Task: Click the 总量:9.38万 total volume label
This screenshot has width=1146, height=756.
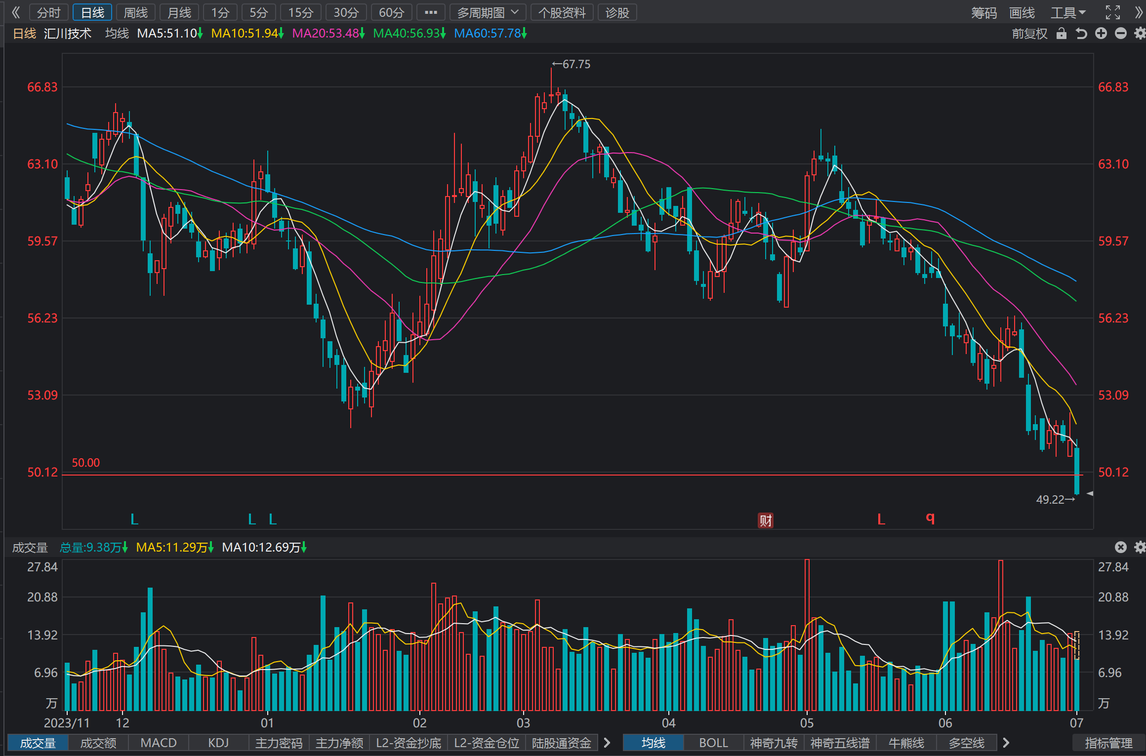Action: click(94, 547)
